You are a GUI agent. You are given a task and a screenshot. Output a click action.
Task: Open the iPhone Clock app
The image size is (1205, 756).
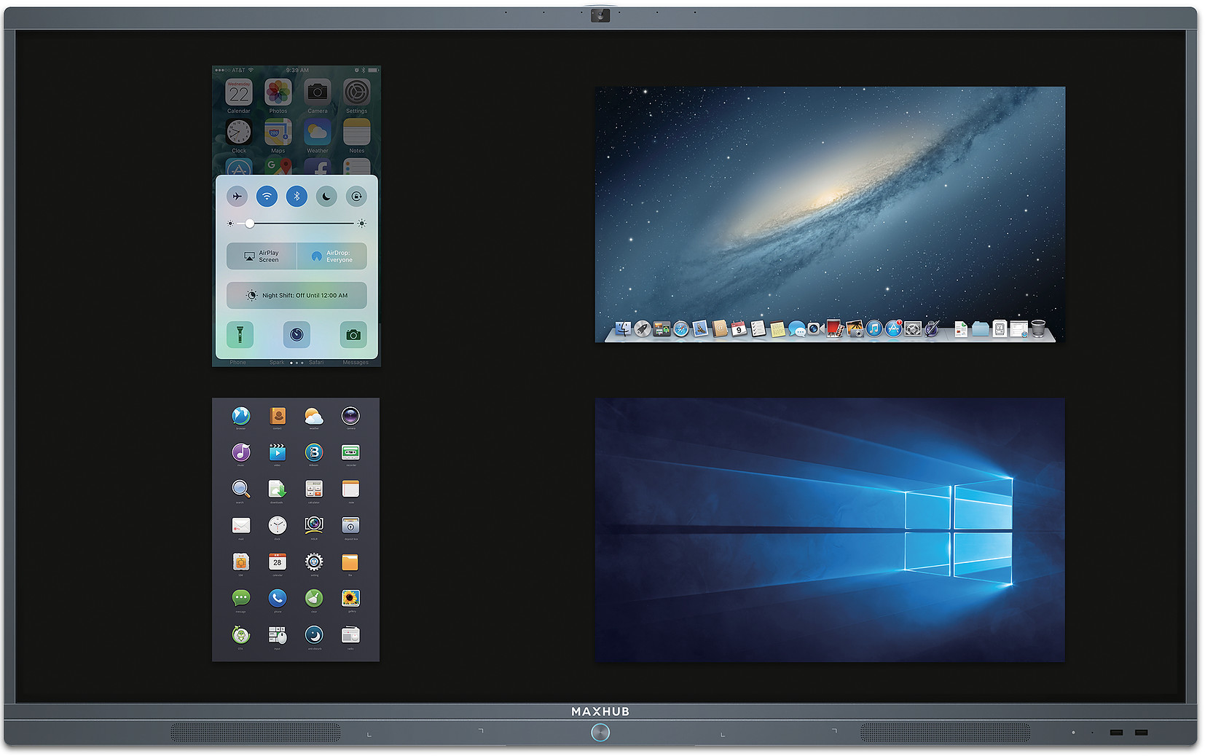(x=239, y=132)
